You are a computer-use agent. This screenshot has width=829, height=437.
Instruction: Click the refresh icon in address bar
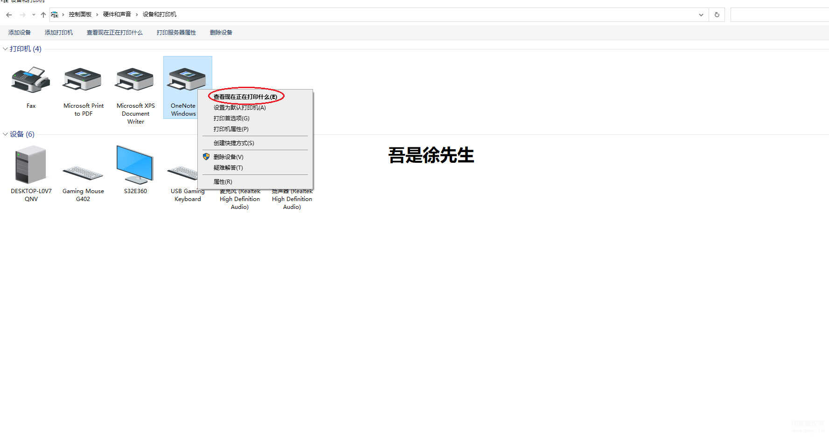tap(717, 14)
